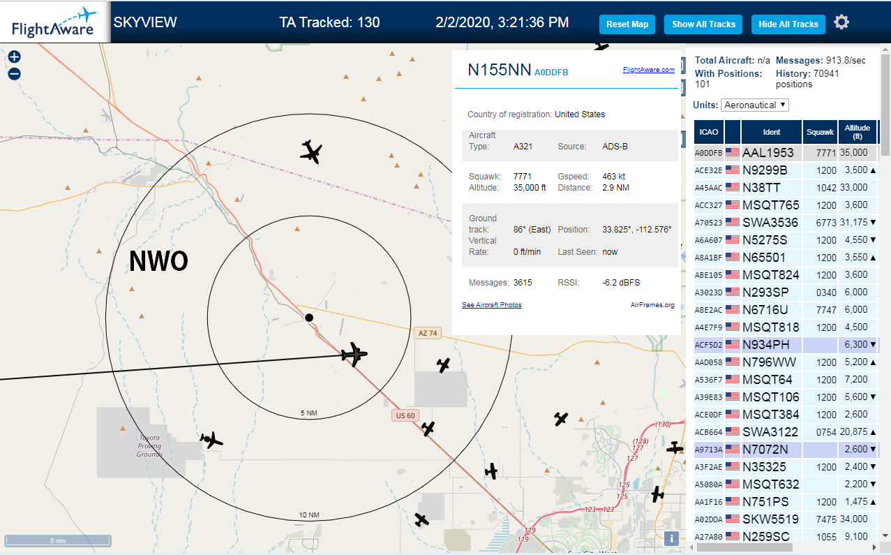Viewport: 891px width, 555px height.
Task: Sort table by Ident column
Action: pyautogui.click(x=772, y=132)
